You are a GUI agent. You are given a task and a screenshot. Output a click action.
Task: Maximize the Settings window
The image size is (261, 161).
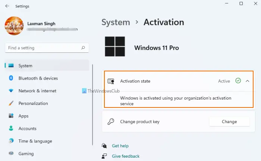tap(241, 3)
